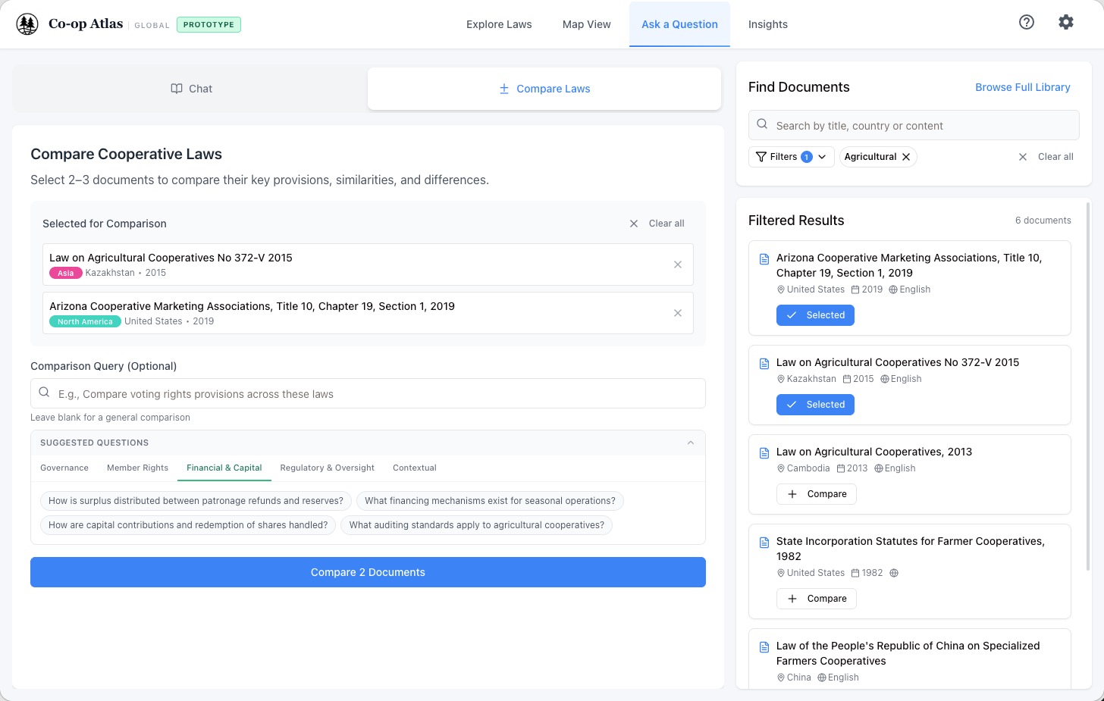
Task: Click the Co-op Atlas tree logo
Action: pos(27,23)
